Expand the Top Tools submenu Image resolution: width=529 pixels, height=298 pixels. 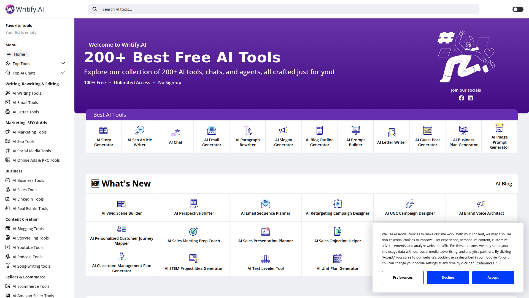[x=63, y=63]
